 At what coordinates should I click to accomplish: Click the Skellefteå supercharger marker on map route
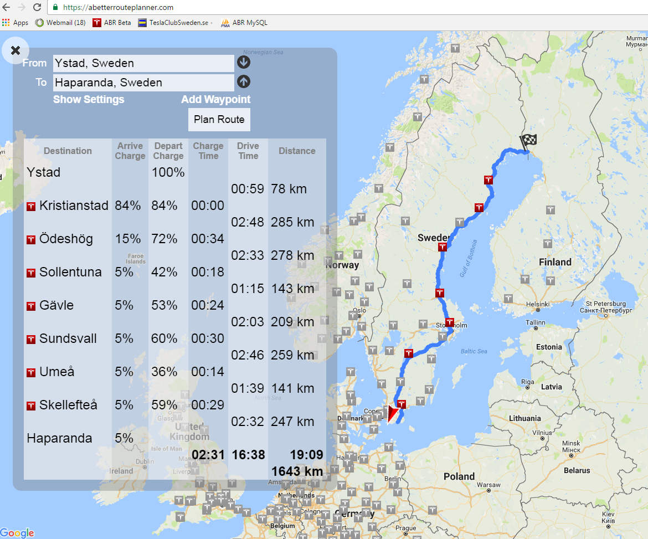pos(488,180)
